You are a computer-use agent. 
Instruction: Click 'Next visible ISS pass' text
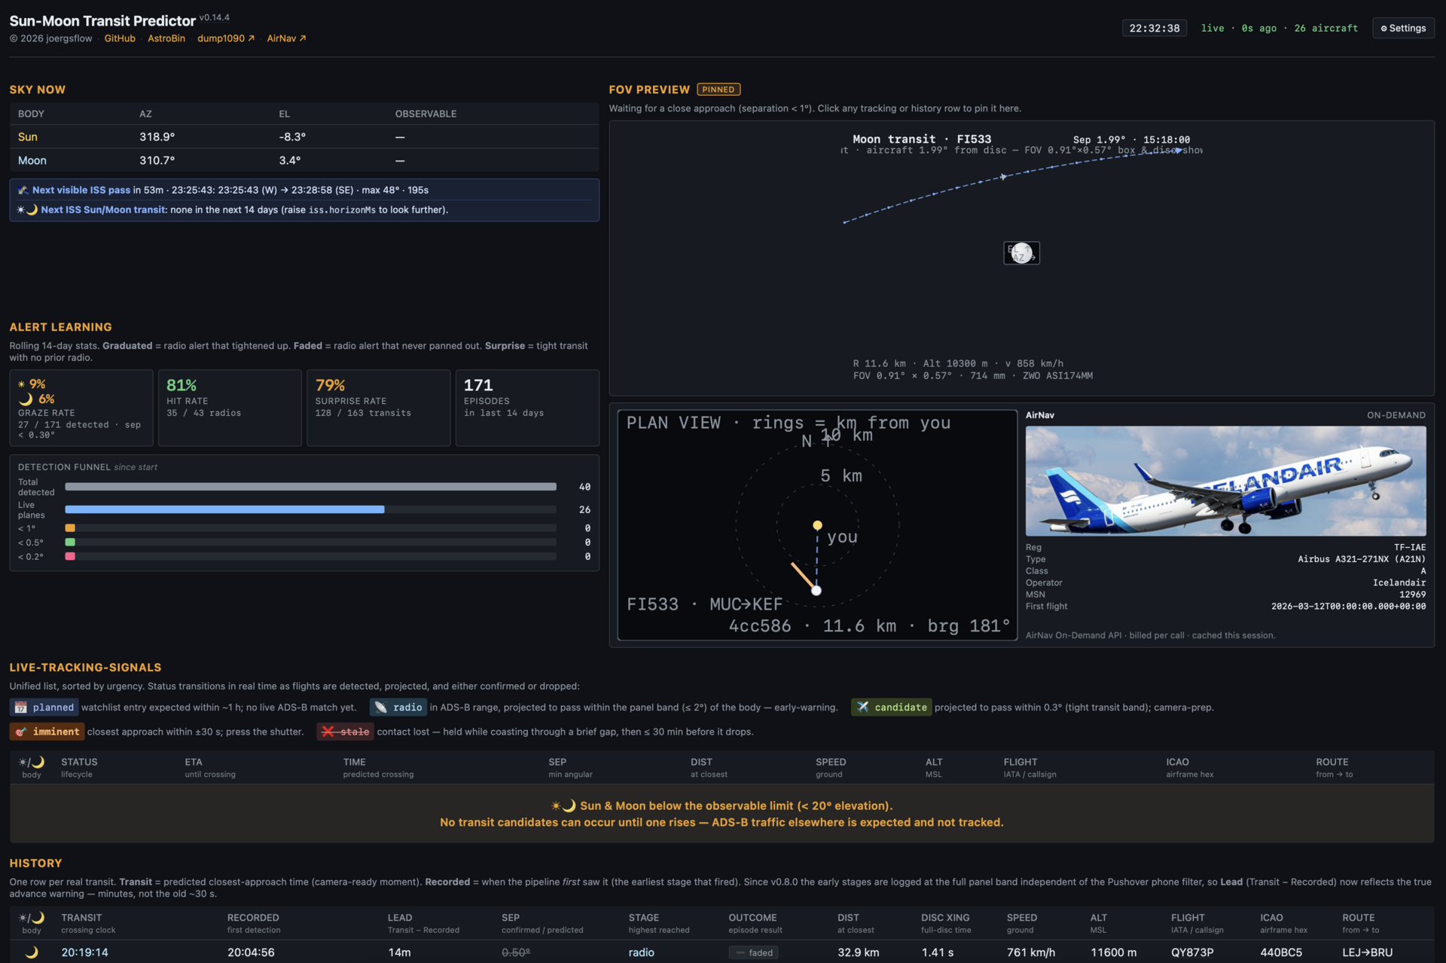point(81,190)
